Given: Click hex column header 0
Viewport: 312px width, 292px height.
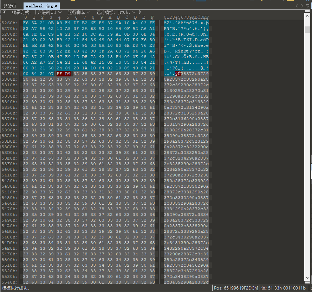Looking at the screenshot, I should tap(26, 17).
